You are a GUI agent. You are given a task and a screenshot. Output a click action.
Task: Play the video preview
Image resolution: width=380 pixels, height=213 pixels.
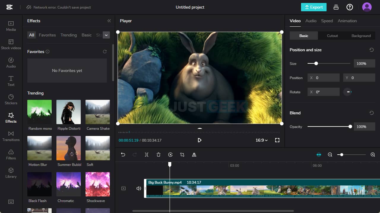coord(199,140)
